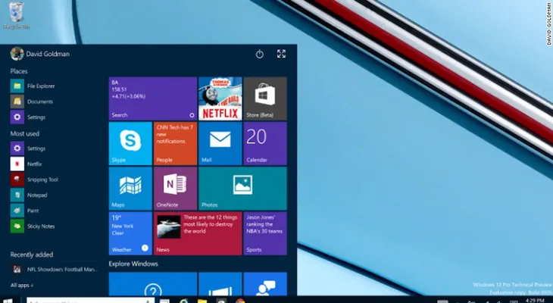This screenshot has height=303, width=553.
Task: Click the people chat tile under Explore Windows
Action: pyautogui.click(x=265, y=284)
